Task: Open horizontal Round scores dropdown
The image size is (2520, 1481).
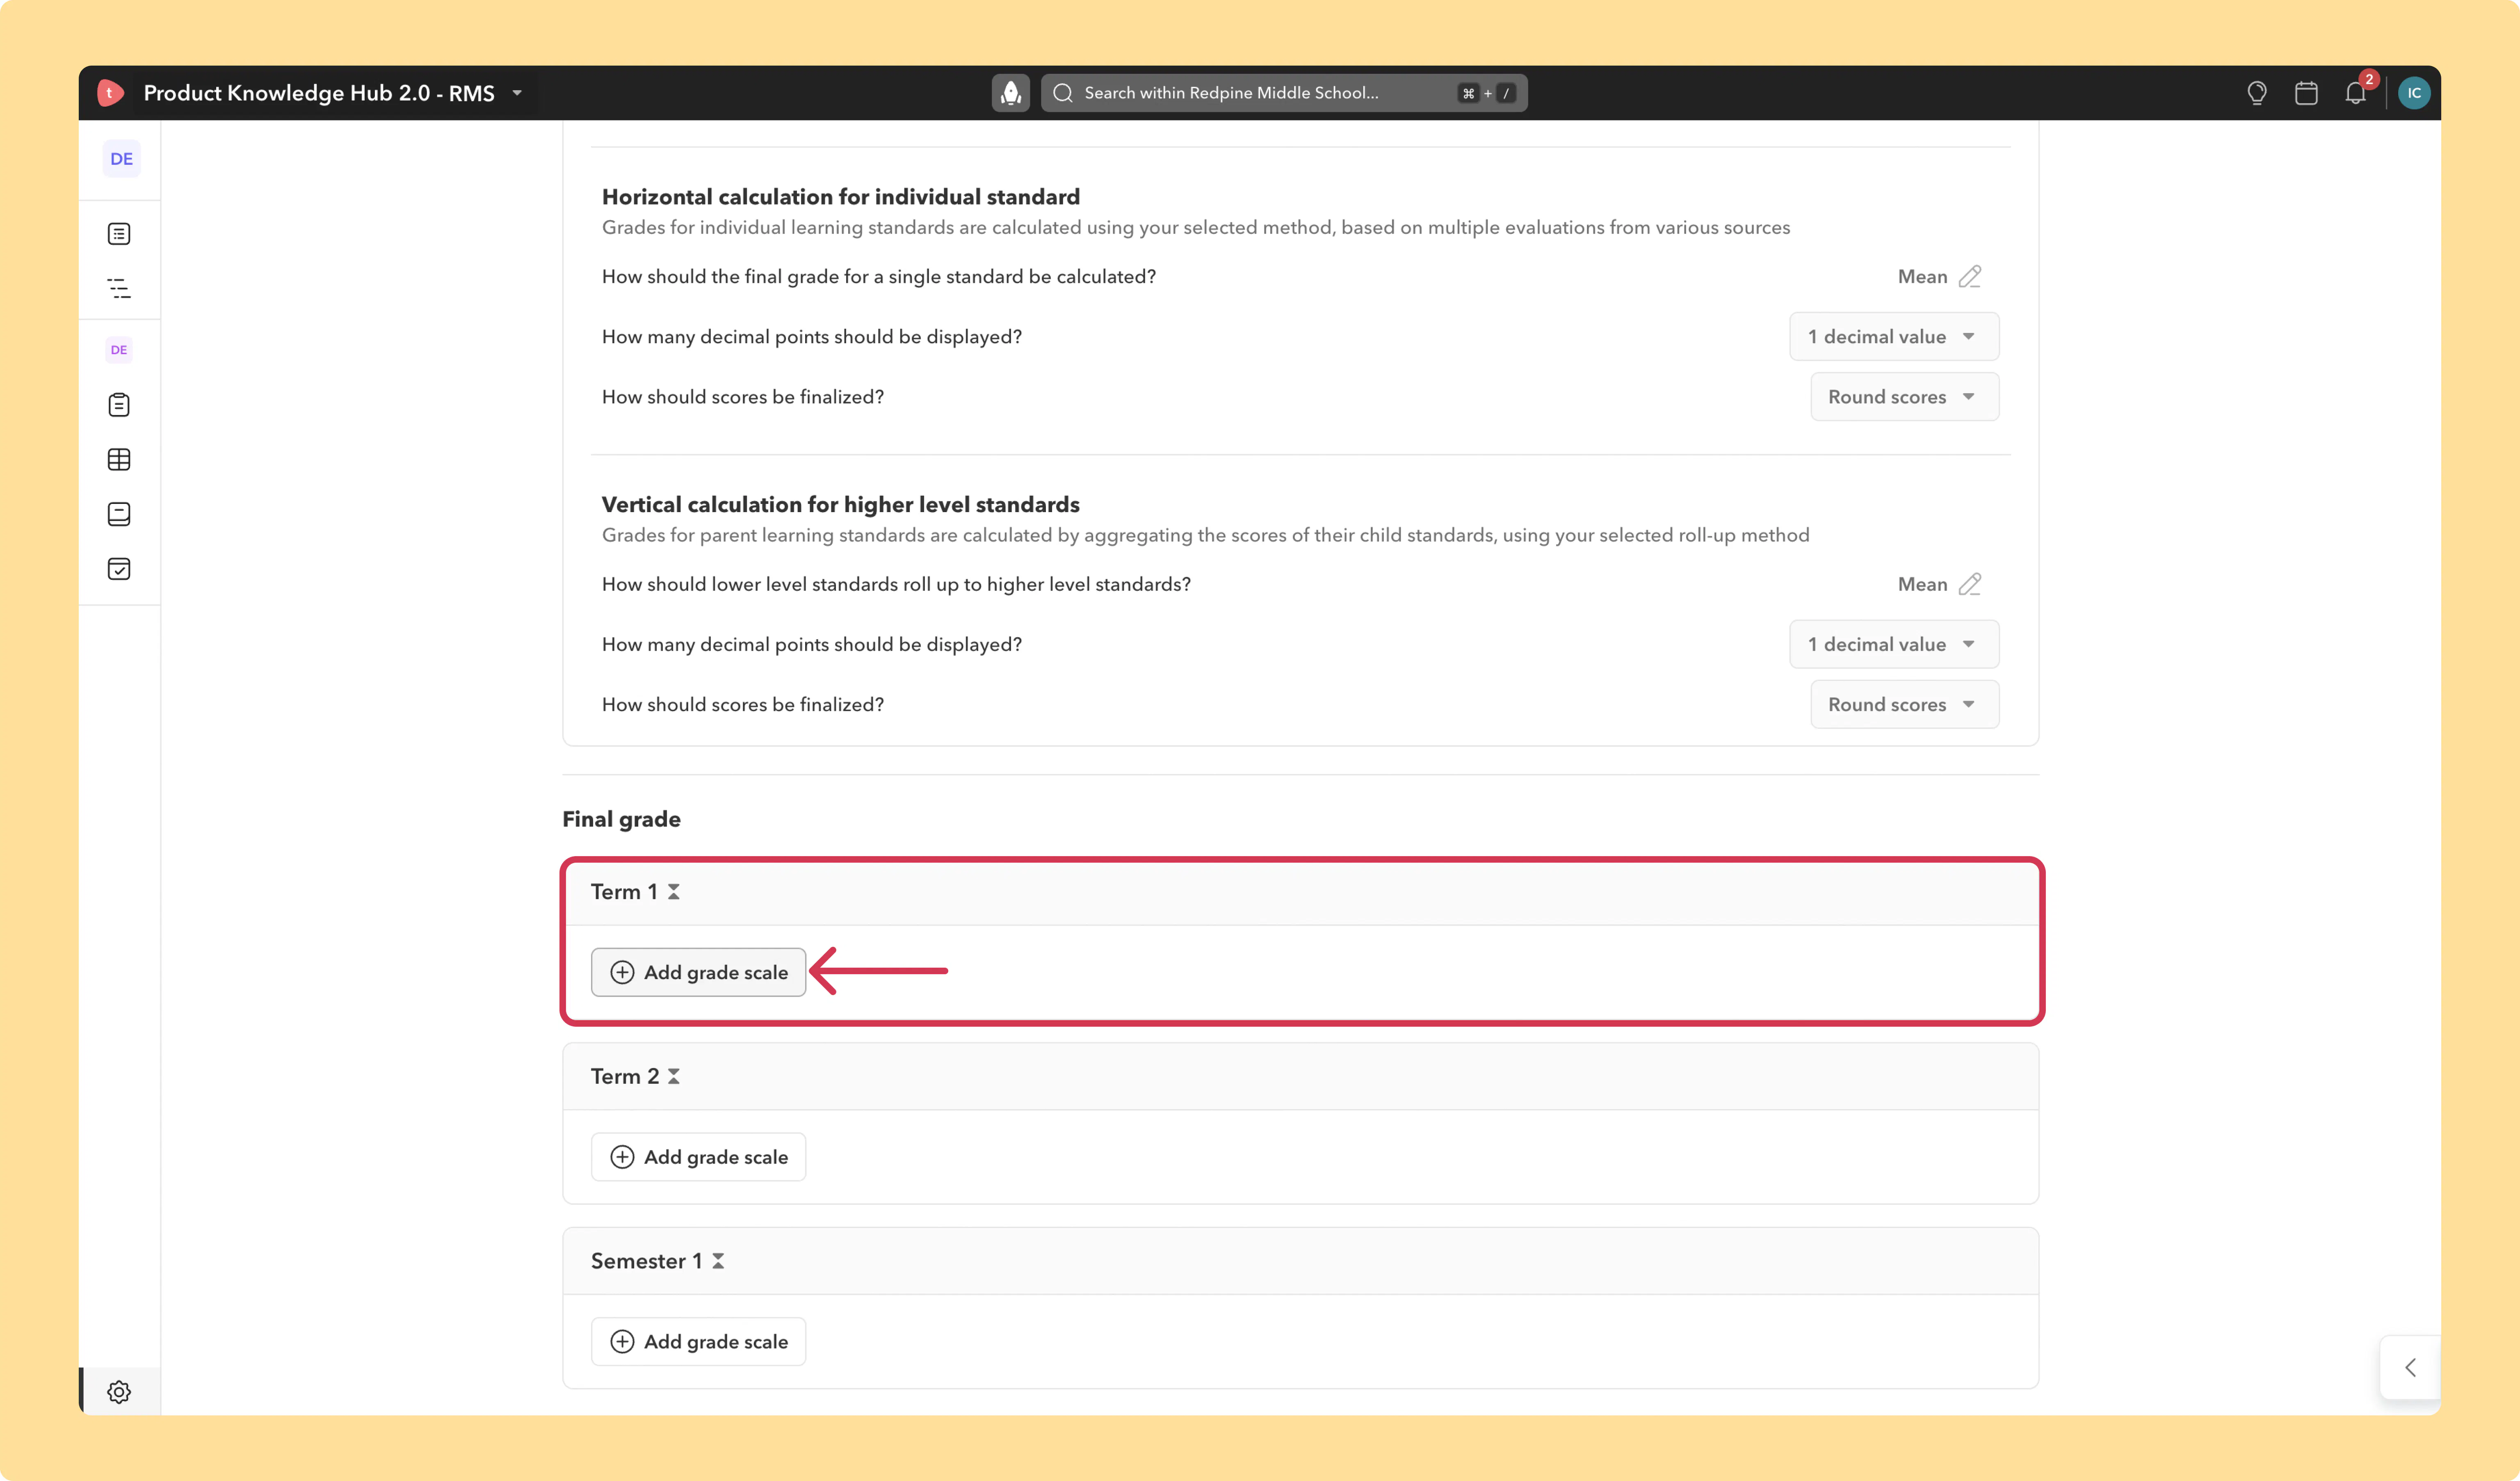Action: point(1905,397)
